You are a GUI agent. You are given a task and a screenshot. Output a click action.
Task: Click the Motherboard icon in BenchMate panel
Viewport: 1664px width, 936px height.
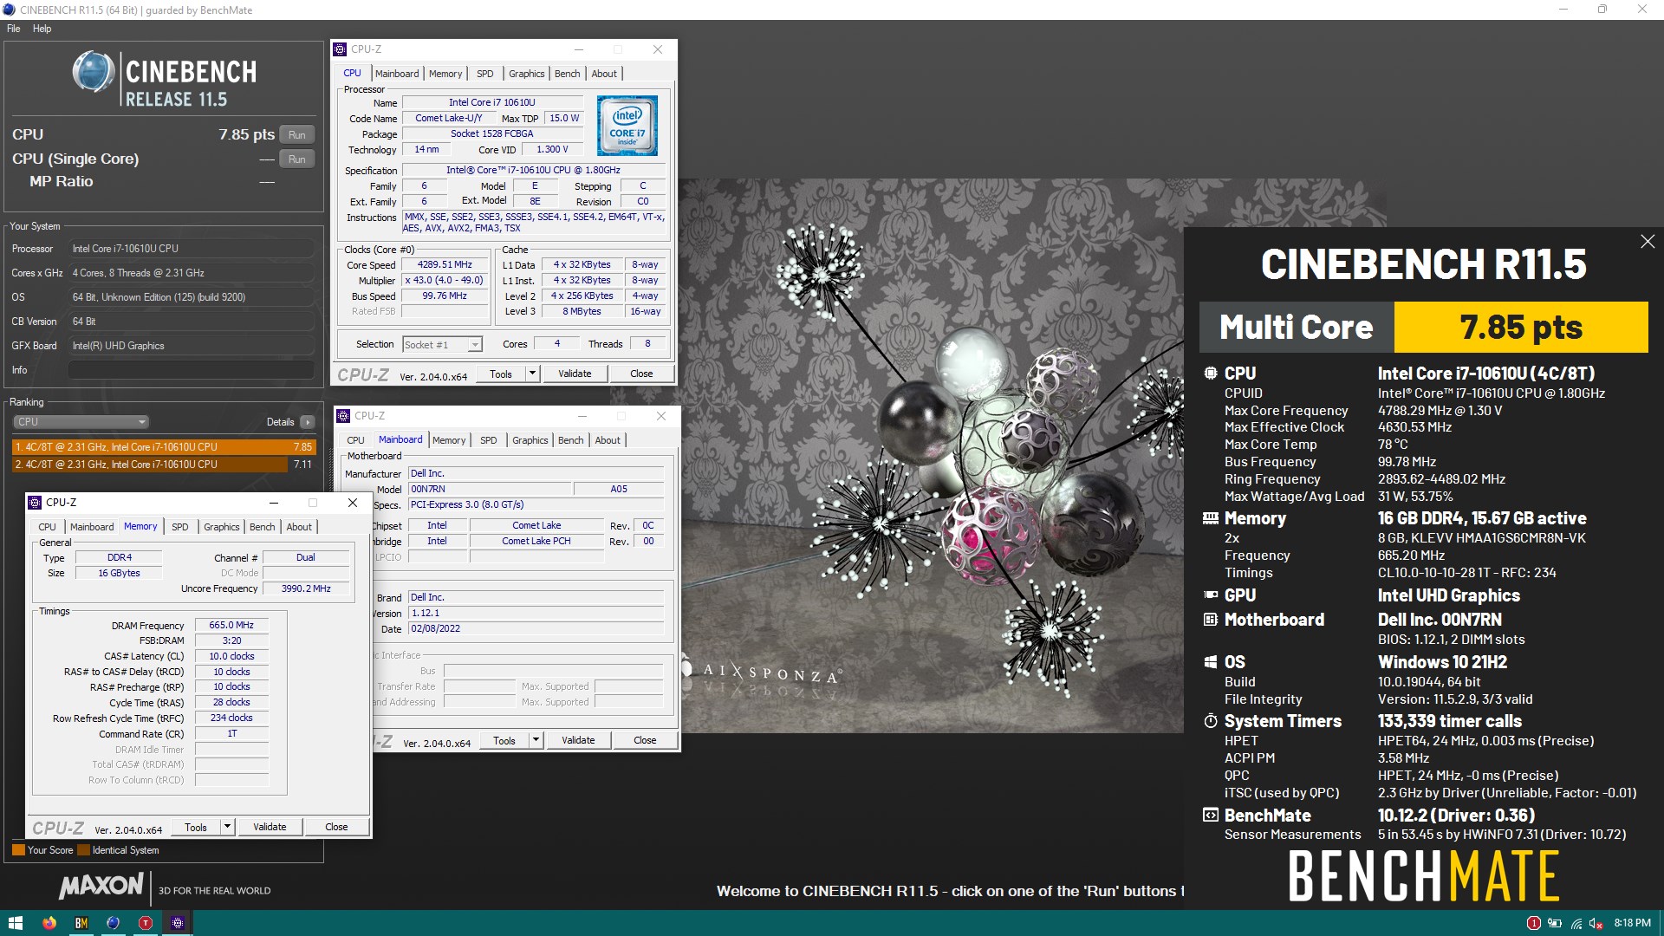(x=1210, y=620)
